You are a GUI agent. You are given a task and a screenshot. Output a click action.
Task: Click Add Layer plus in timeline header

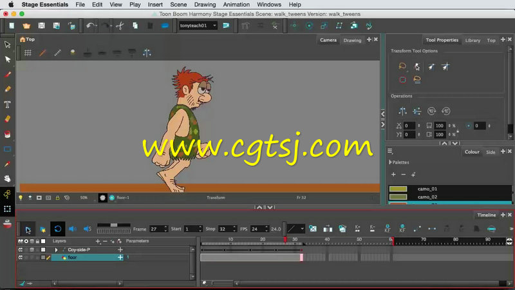pyautogui.click(x=98, y=241)
